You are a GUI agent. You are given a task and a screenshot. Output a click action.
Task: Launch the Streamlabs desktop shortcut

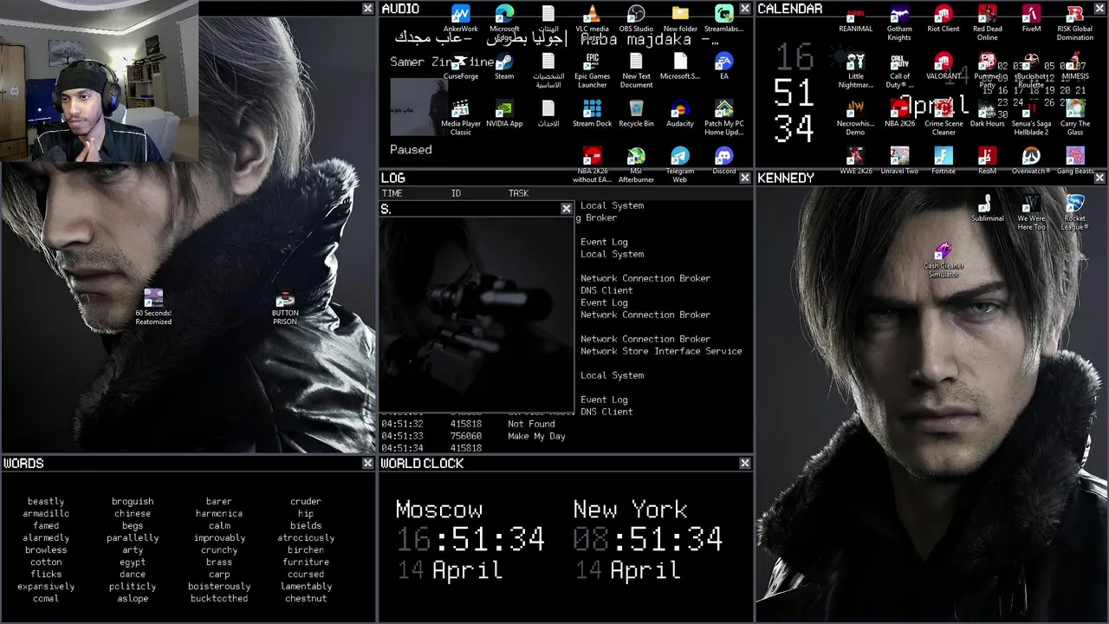pyautogui.click(x=724, y=19)
